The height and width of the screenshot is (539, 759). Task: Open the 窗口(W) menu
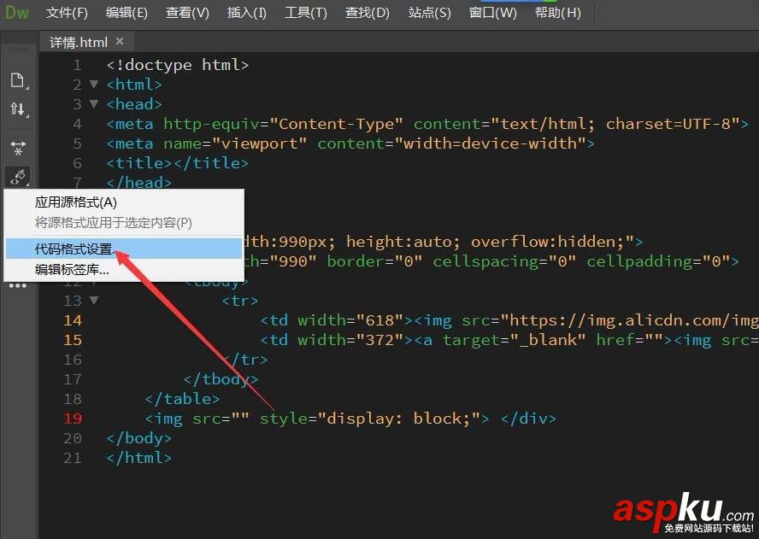coord(493,13)
